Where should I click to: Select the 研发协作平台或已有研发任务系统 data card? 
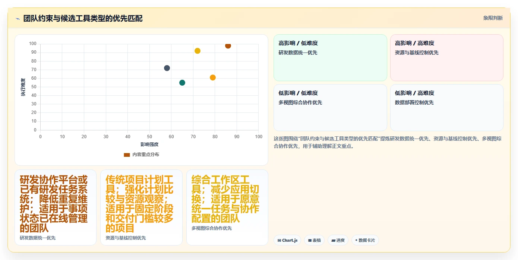[x=56, y=207]
